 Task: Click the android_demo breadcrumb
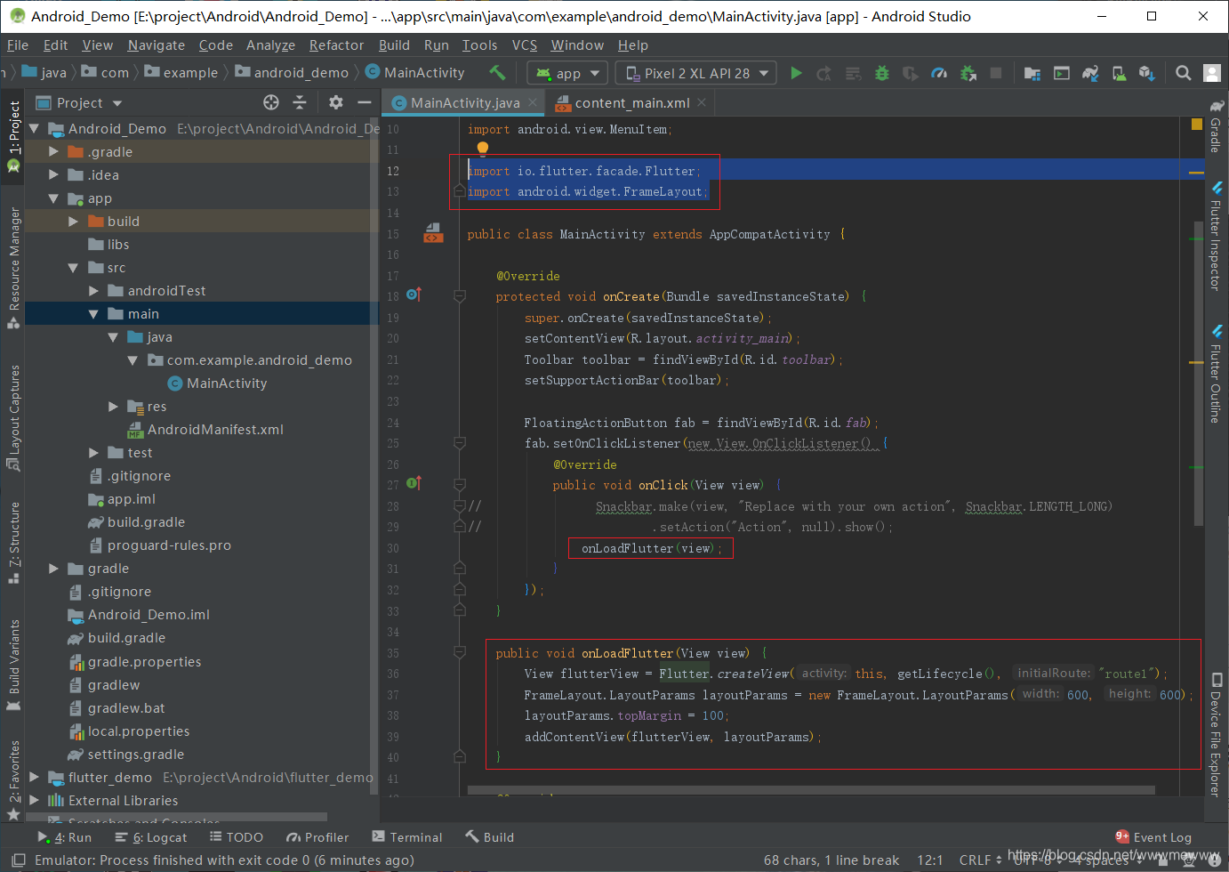point(292,73)
